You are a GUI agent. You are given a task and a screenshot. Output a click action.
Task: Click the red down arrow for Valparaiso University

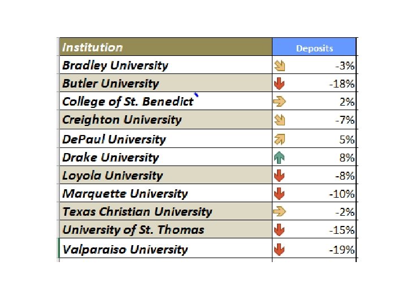[279, 249]
